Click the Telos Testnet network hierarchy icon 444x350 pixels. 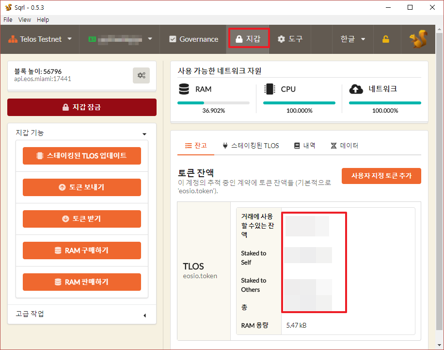click(x=13, y=39)
